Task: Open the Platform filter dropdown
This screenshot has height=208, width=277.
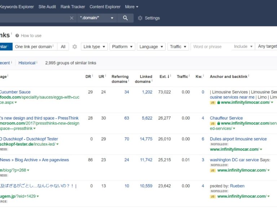Action: 122,47
